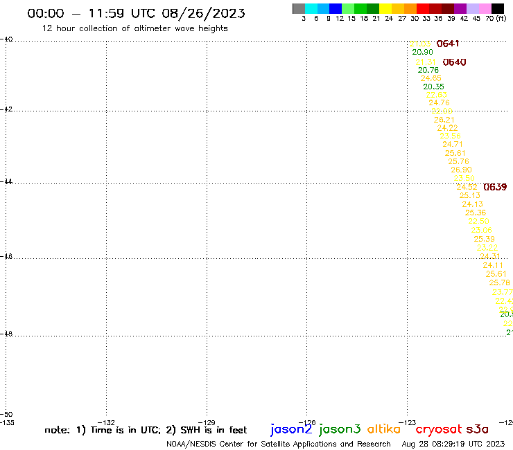Viewport: 513px width, 450px height.
Task: Click wave height value 25.76
Action: (458, 161)
